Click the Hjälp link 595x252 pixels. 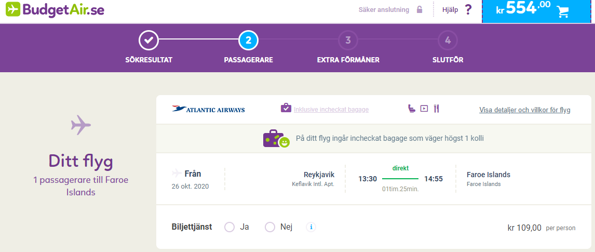pyautogui.click(x=451, y=10)
